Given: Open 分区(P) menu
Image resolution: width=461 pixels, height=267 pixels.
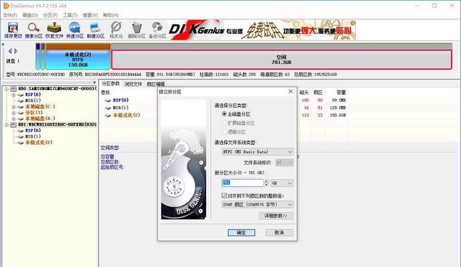Looking at the screenshot, I should coord(50,15).
